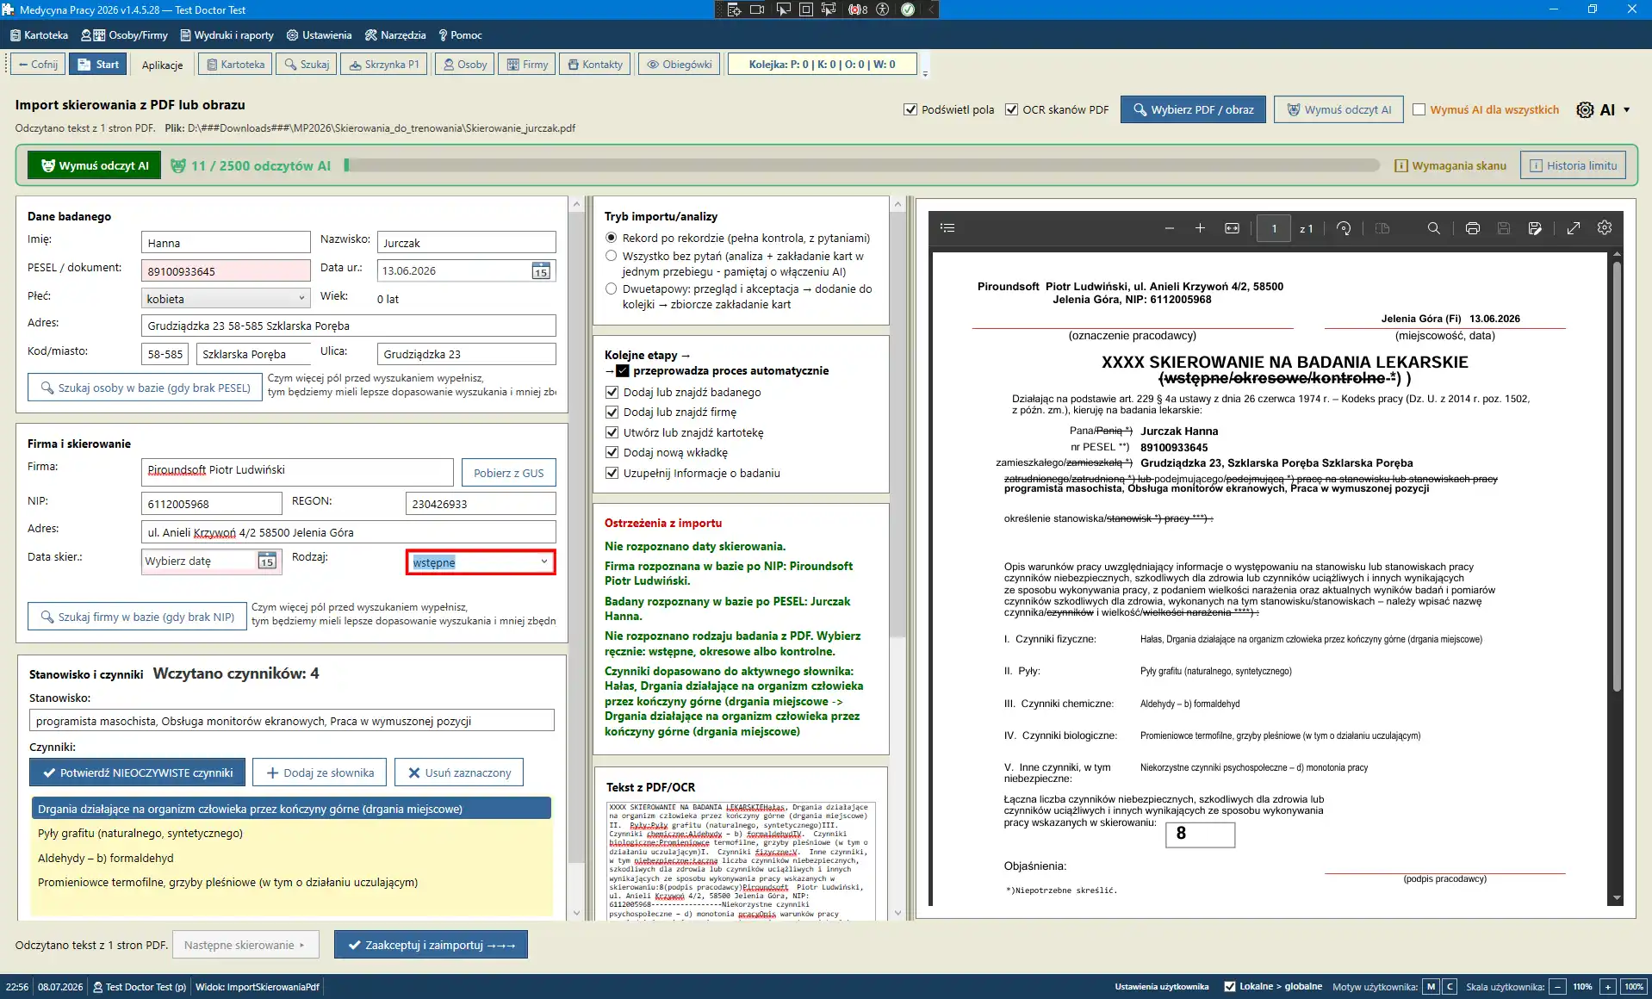
Task: Uncheck Utwórz lub znajdź kartotekę
Action: pyautogui.click(x=612, y=432)
